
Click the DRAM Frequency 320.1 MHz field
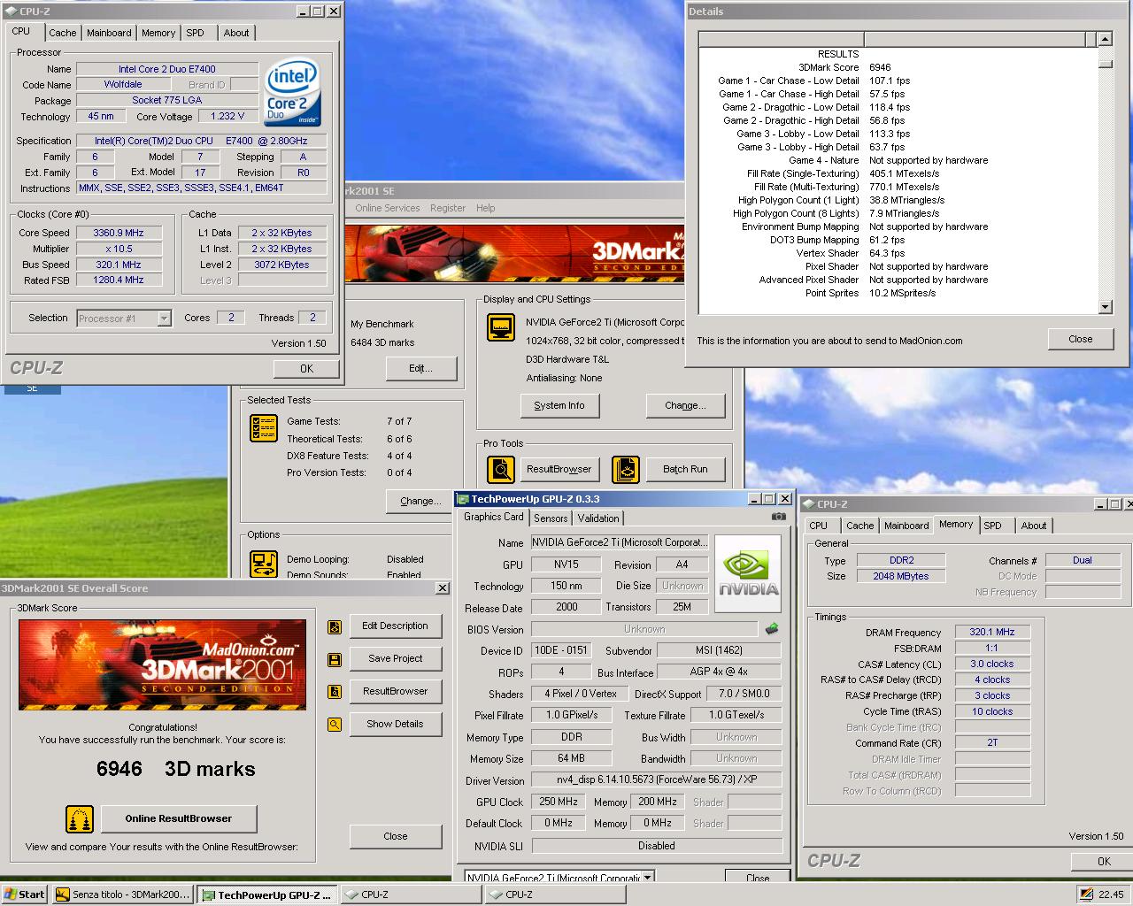point(992,633)
